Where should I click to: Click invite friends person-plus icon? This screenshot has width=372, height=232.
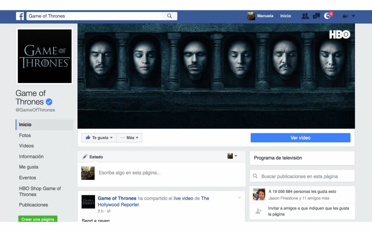[x=259, y=211]
